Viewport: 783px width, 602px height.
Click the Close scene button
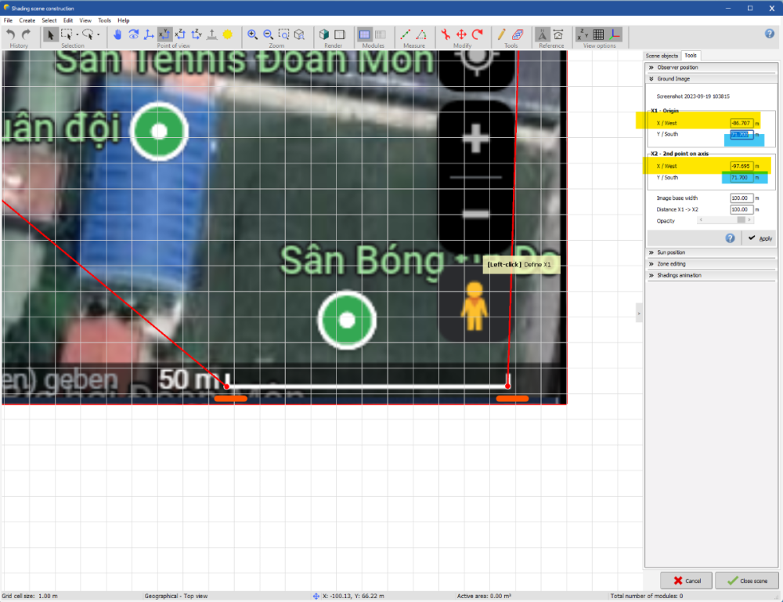click(746, 581)
